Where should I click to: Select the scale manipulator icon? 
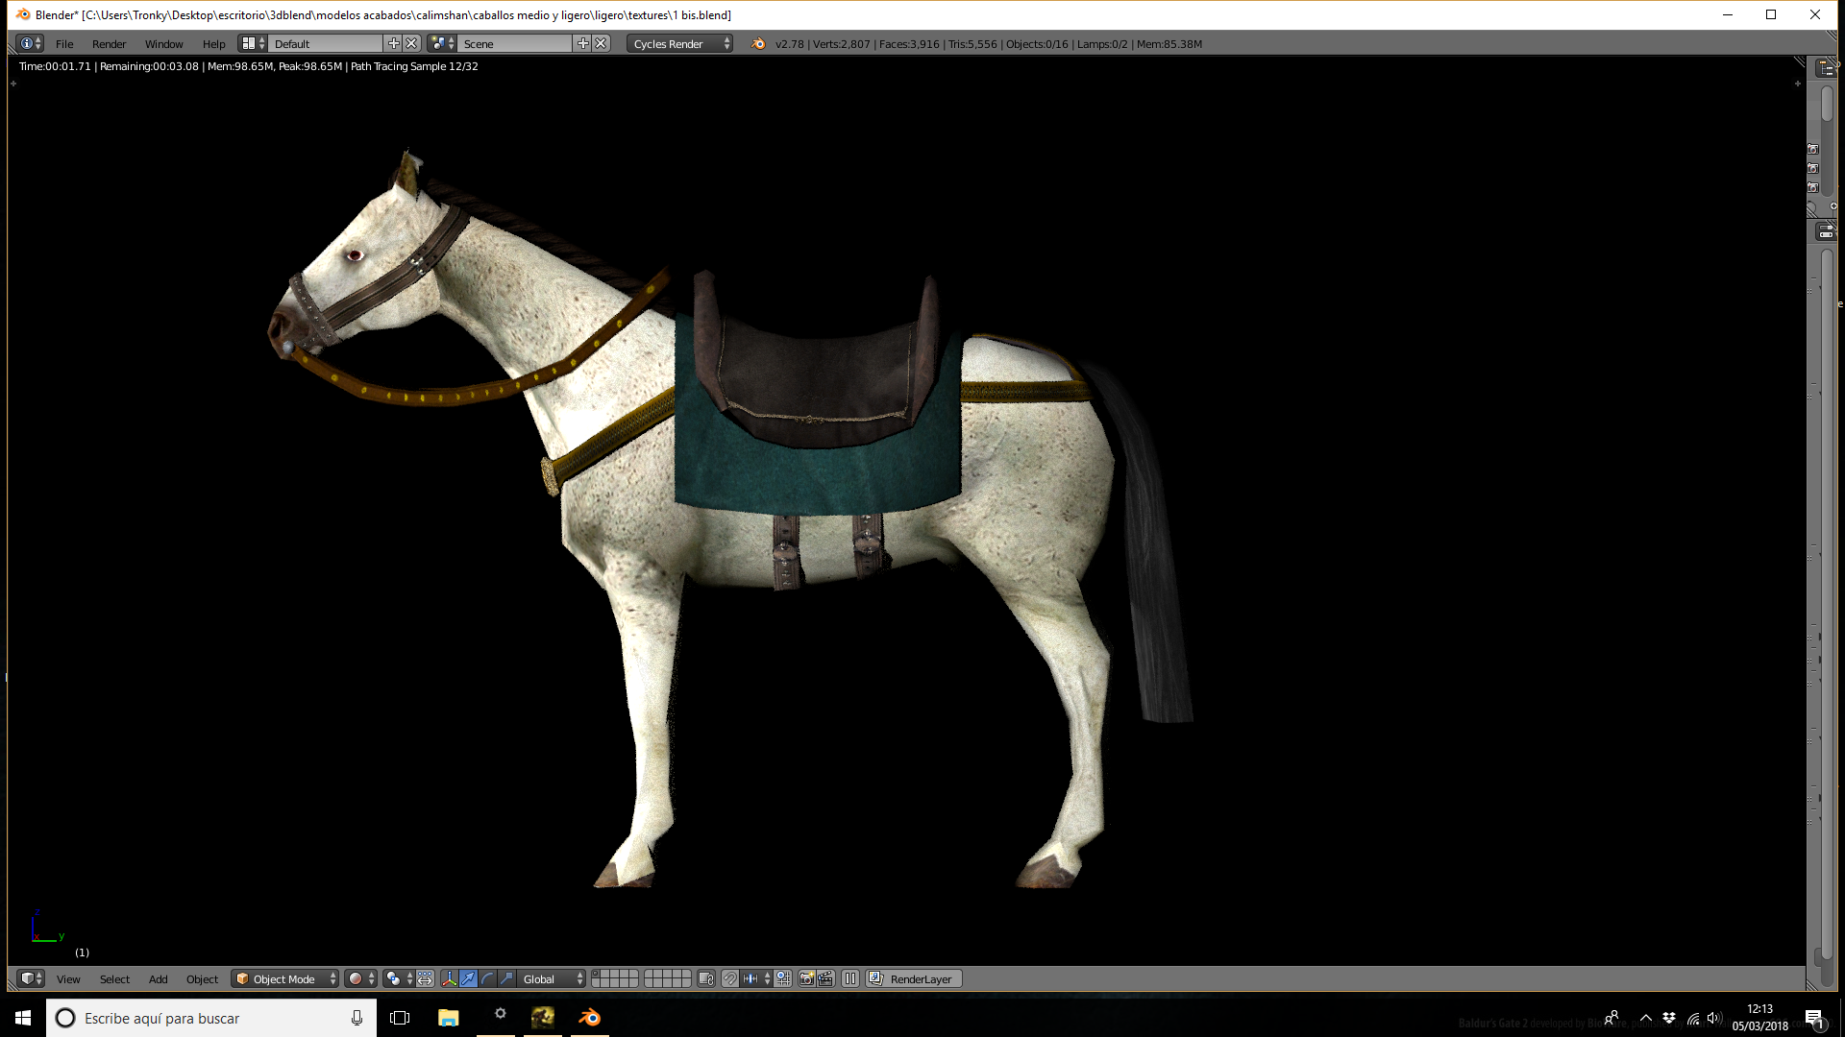506,978
